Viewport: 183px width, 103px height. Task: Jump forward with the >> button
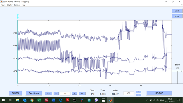tap(82, 94)
